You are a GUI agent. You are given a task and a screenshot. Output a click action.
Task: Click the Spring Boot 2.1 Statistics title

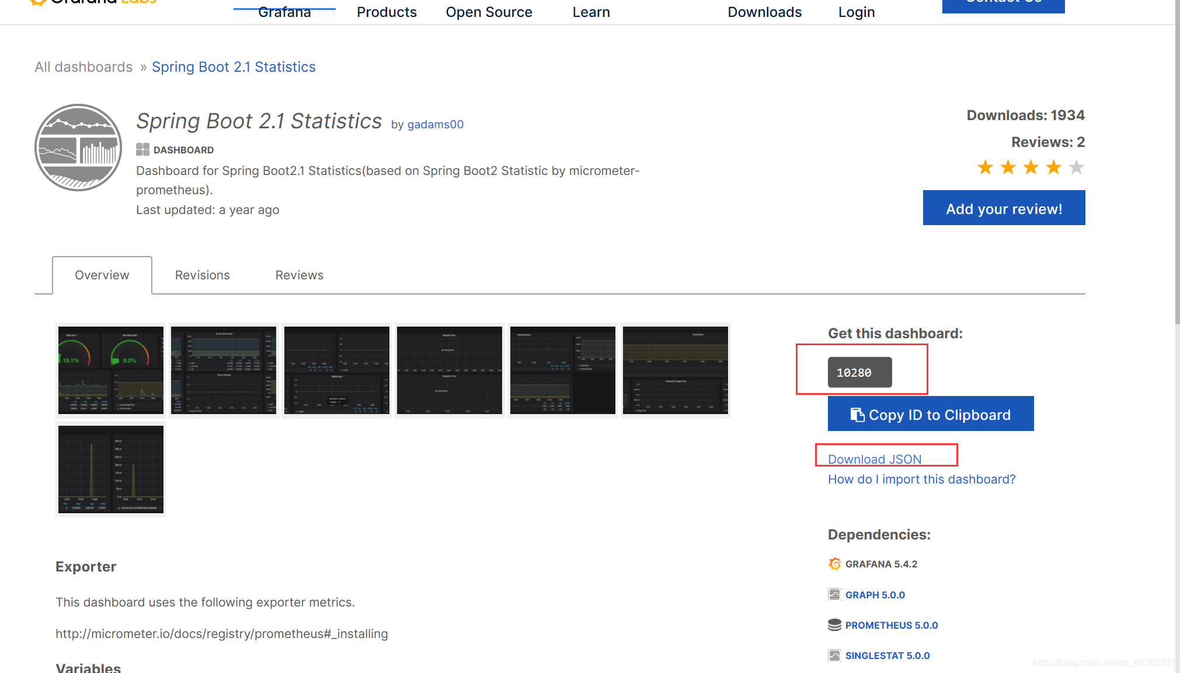pyautogui.click(x=259, y=121)
